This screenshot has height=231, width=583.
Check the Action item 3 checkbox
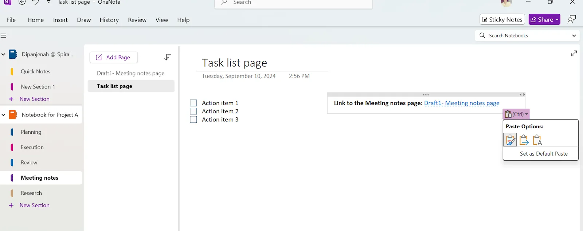click(193, 120)
